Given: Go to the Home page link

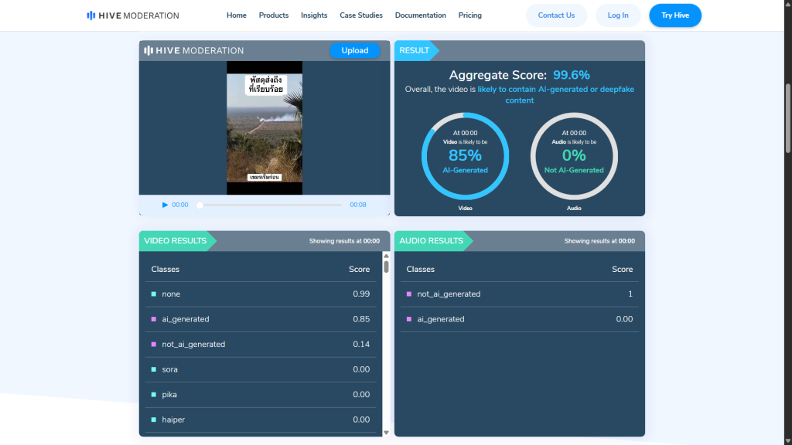Looking at the screenshot, I should tap(237, 15).
